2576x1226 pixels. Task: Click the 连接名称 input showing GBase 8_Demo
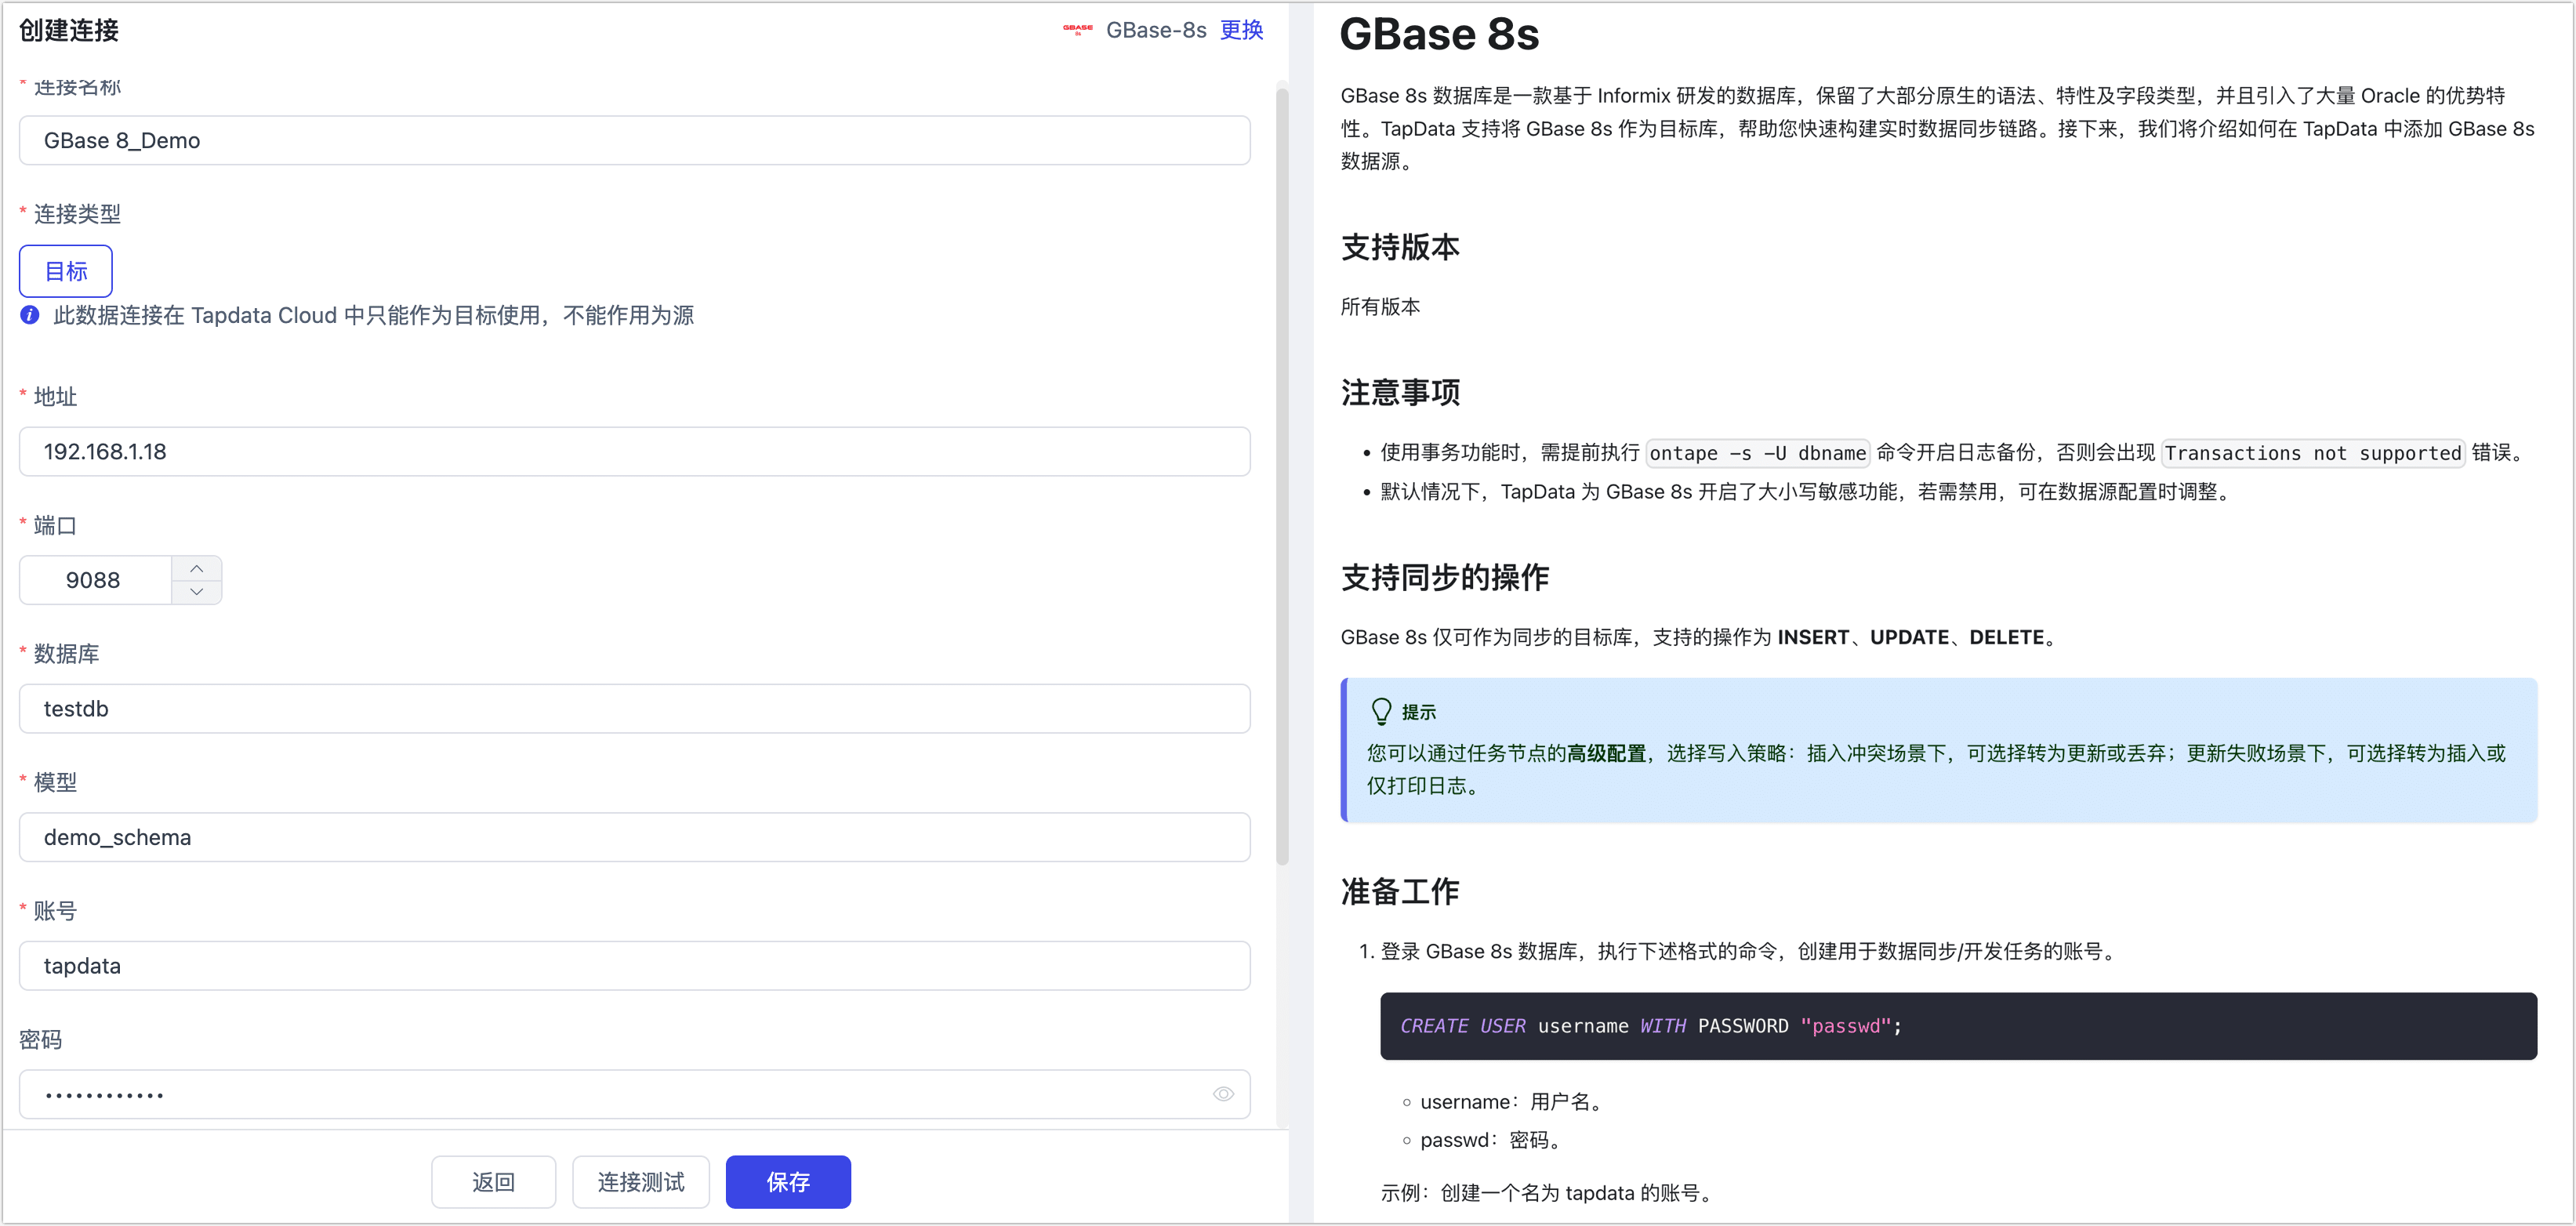(x=635, y=140)
